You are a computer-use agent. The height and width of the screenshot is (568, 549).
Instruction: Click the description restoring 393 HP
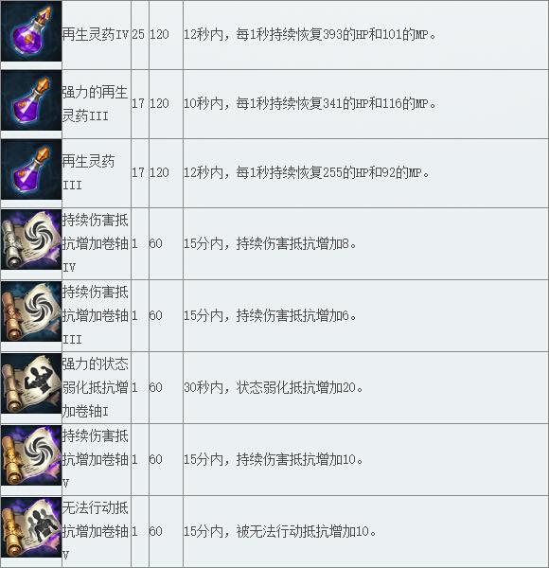(310, 35)
